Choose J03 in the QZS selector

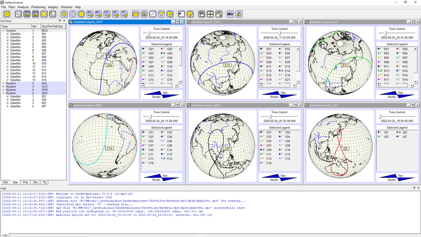click(381, 137)
